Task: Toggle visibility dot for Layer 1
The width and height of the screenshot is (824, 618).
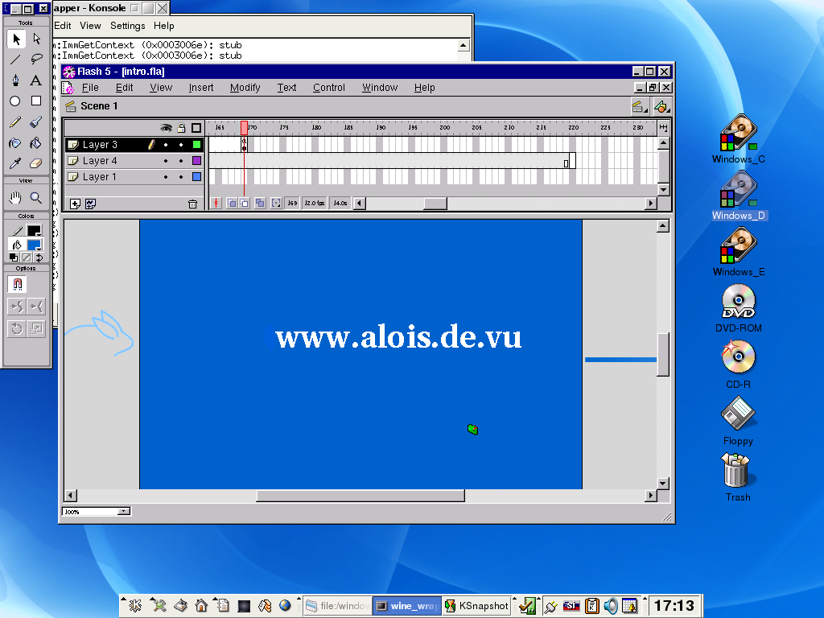Action: (x=166, y=177)
